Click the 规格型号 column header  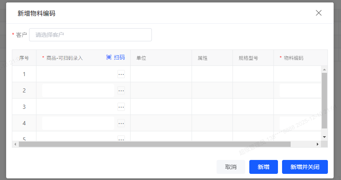point(248,58)
